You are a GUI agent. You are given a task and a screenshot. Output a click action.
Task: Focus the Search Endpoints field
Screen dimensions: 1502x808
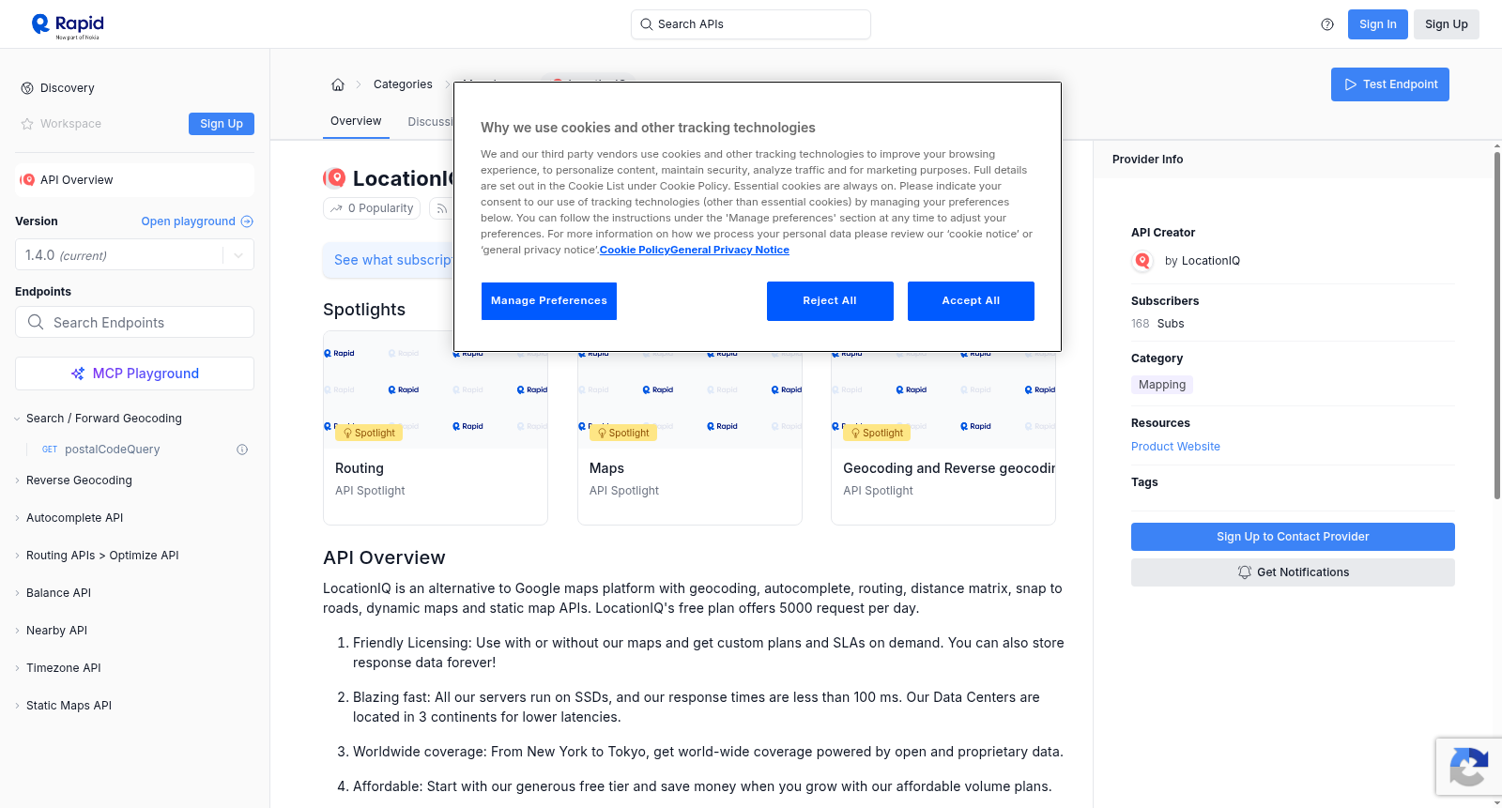coord(135,322)
